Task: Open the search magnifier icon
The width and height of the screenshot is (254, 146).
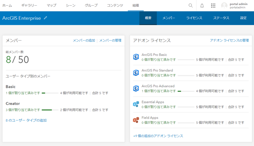Action: [191, 6]
